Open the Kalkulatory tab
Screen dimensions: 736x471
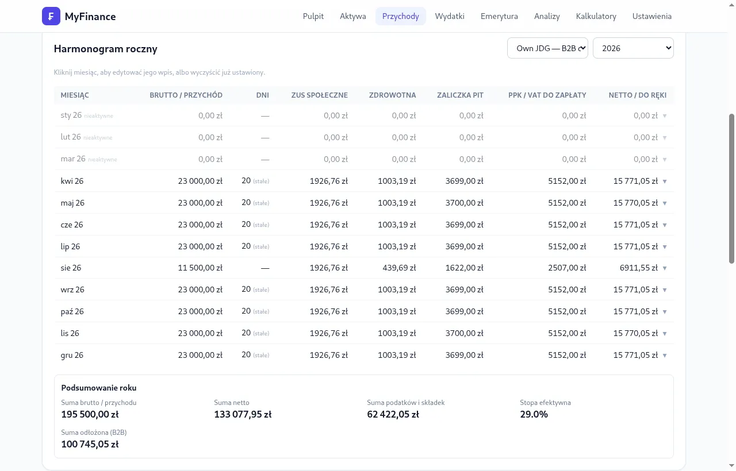[596, 16]
